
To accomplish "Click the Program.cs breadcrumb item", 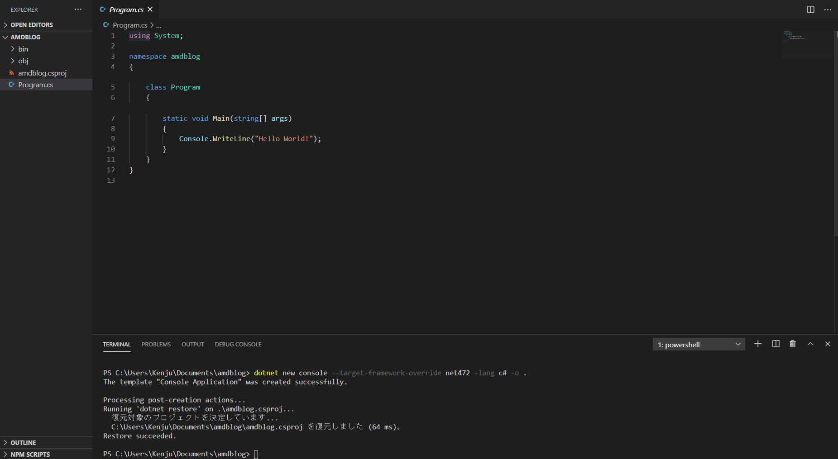I will (x=130, y=25).
